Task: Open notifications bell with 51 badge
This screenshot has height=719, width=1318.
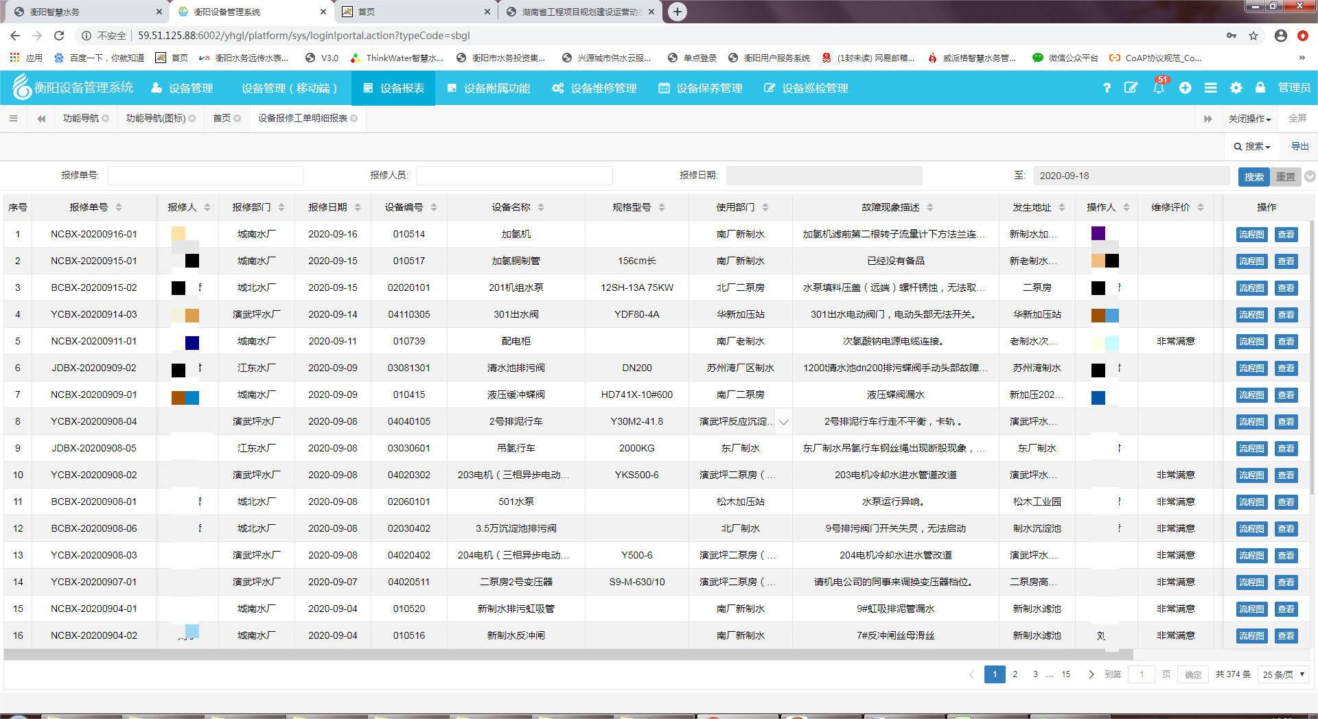Action: (x=1159, y=87)
